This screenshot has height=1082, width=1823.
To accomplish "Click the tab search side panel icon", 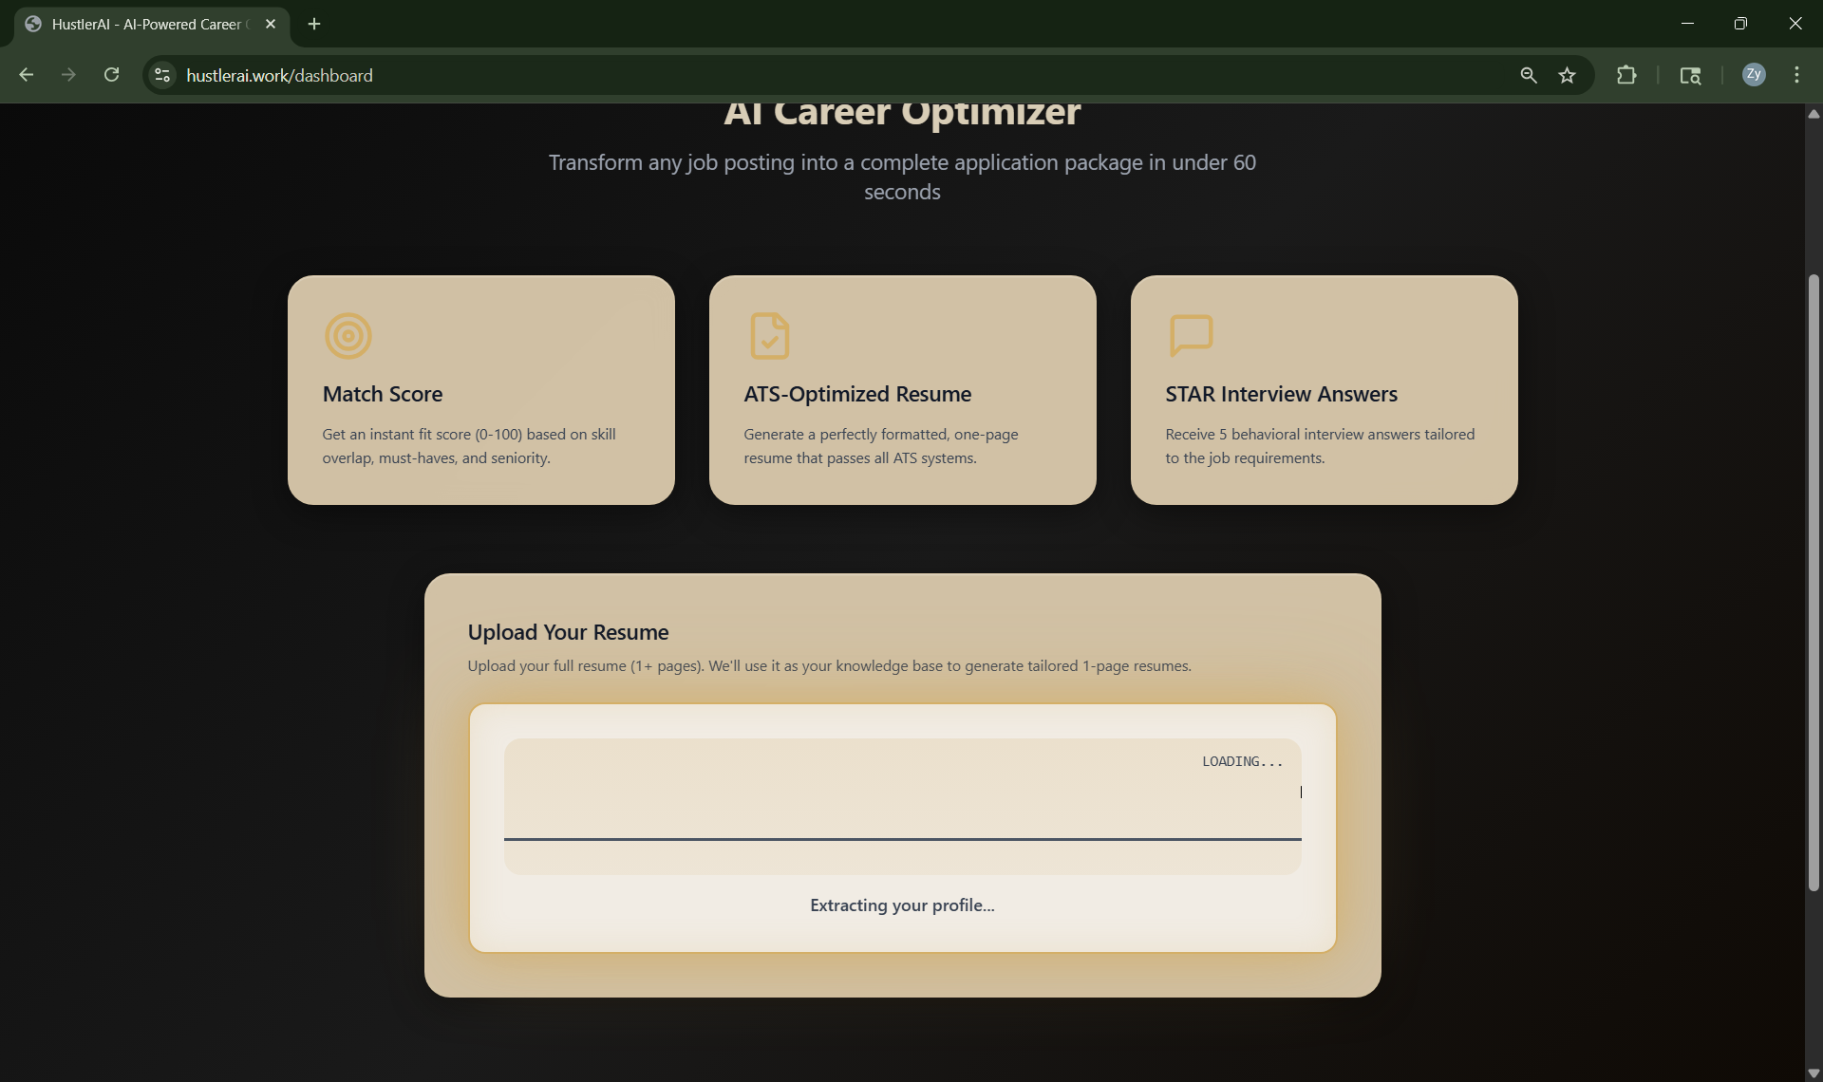I will (1690, 75).
